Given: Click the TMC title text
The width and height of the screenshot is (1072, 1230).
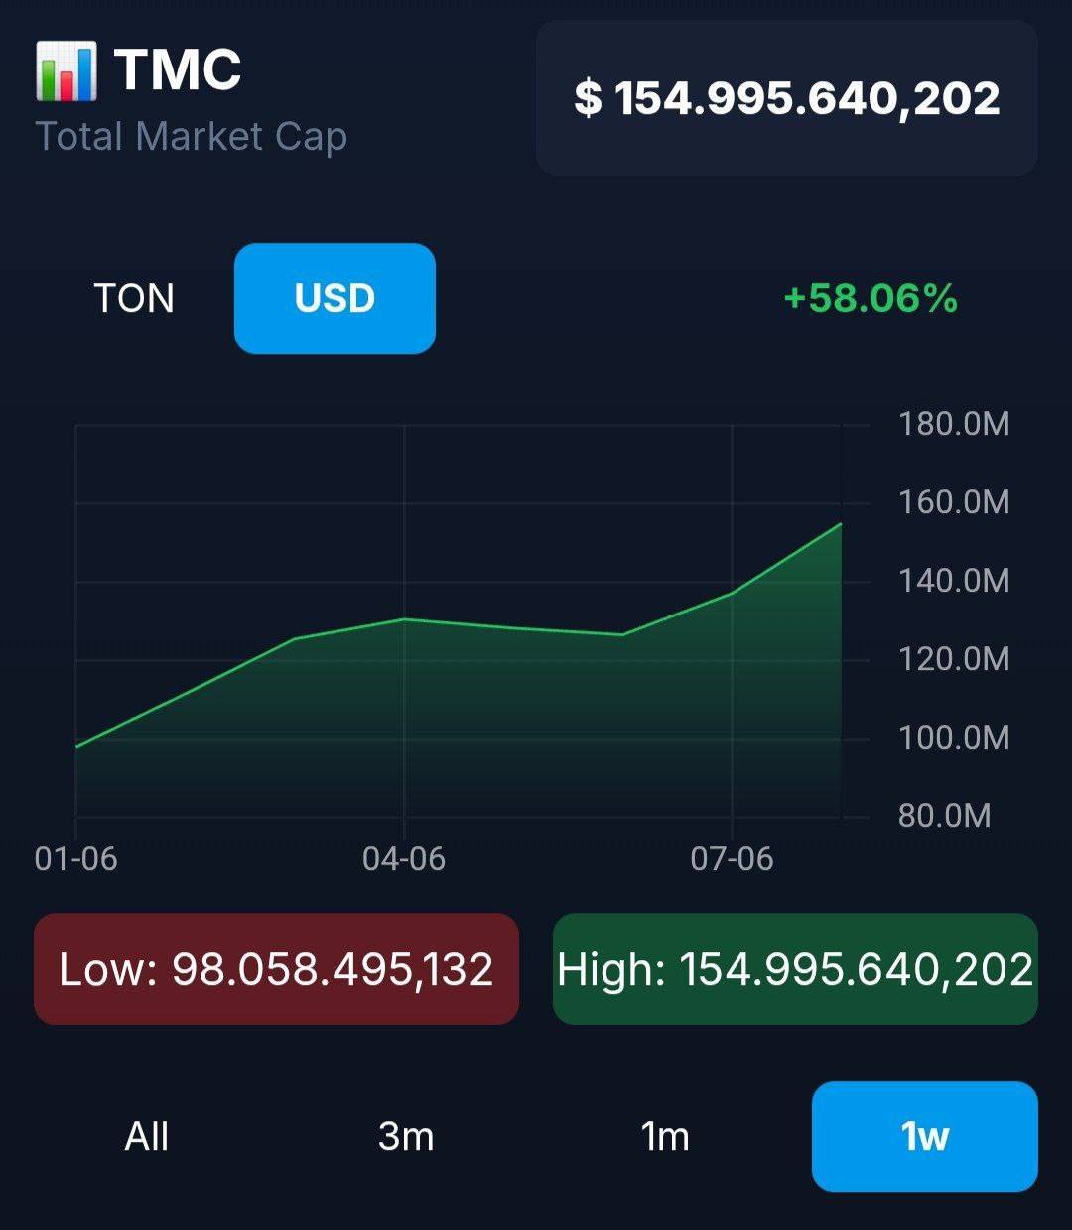Looking at the screenshot, I should tap(178, 69).
